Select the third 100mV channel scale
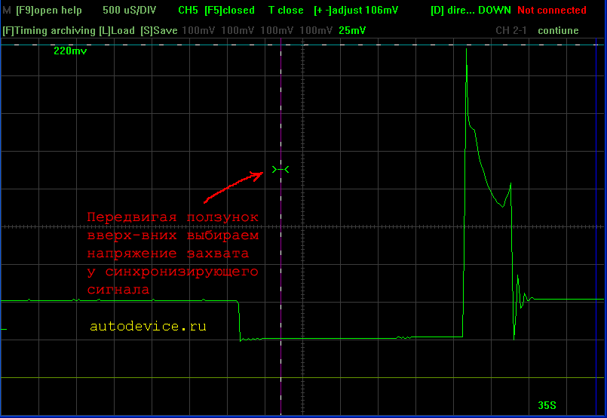This screenshot has height=418, width=607. pyautogui.click(x=277, y=30)
